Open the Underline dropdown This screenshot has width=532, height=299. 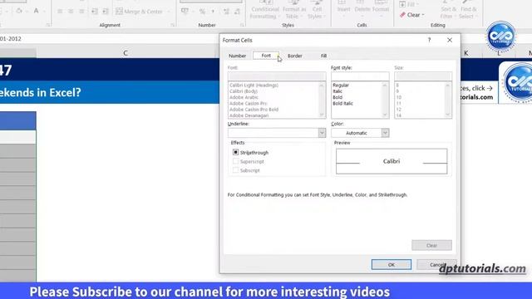pos(322,133)
